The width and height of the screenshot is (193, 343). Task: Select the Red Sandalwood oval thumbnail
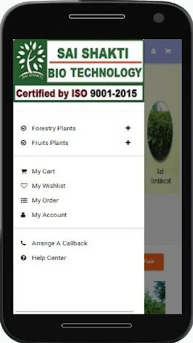(160, 131)
